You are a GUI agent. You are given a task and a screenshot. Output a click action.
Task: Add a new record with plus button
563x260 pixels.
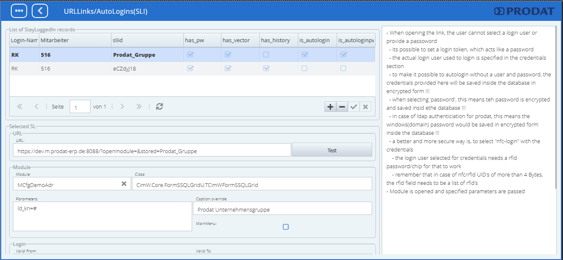(330, 107)
